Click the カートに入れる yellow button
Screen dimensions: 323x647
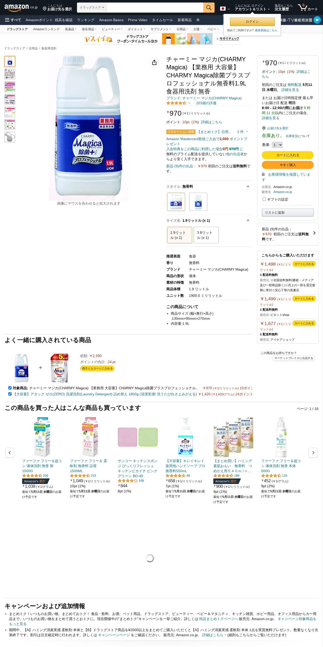click(288, 155)
